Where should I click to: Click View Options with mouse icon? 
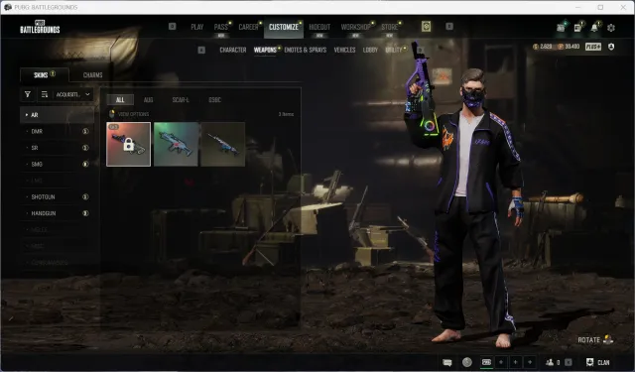click(x=129, y=114)
